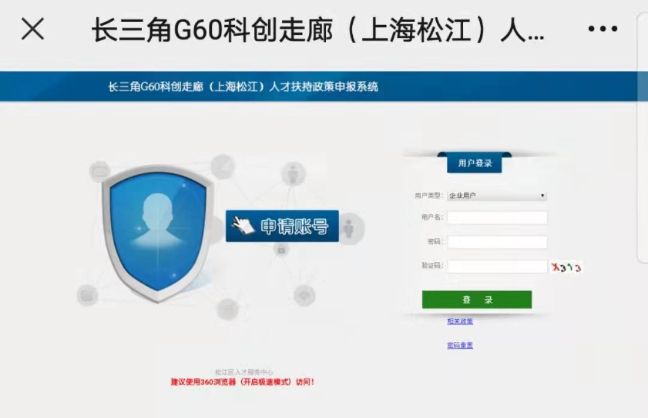Click the red 建议使用360浏览器 notice text
Screen dimensions: 648x418
(x=242, y=381)
